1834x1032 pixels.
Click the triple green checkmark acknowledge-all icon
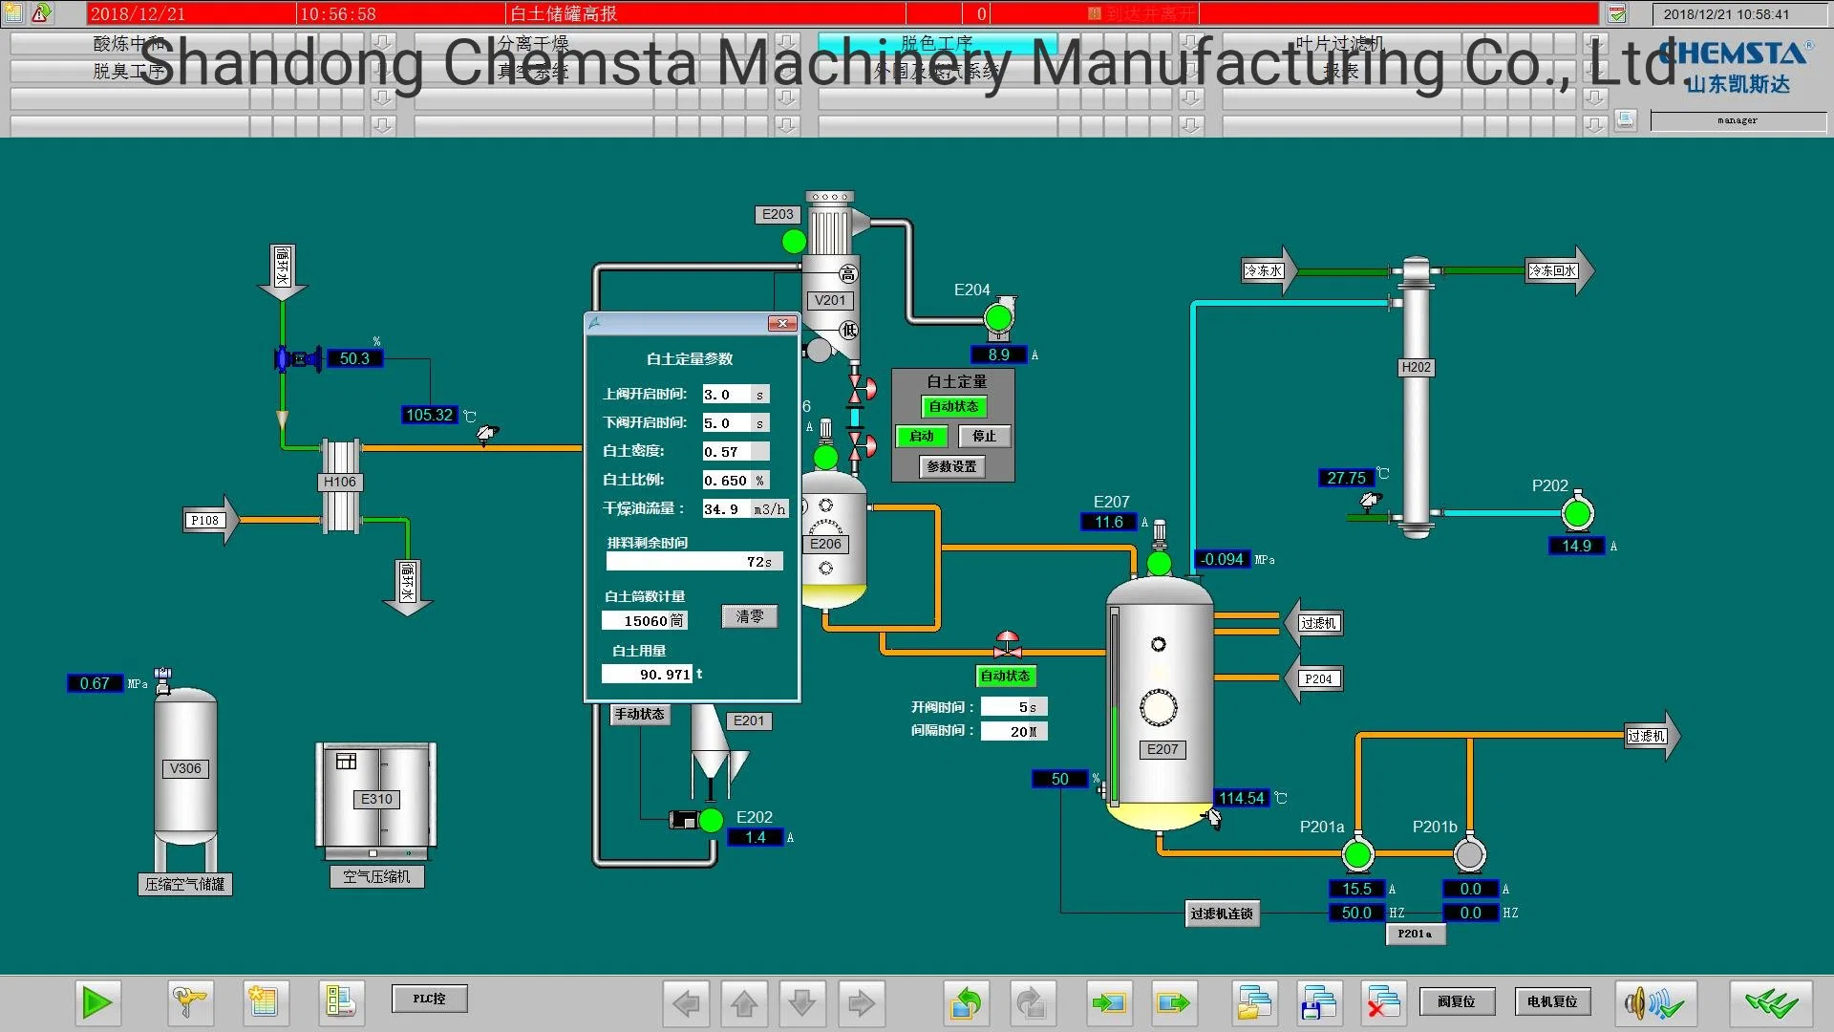point(1771,1003)
